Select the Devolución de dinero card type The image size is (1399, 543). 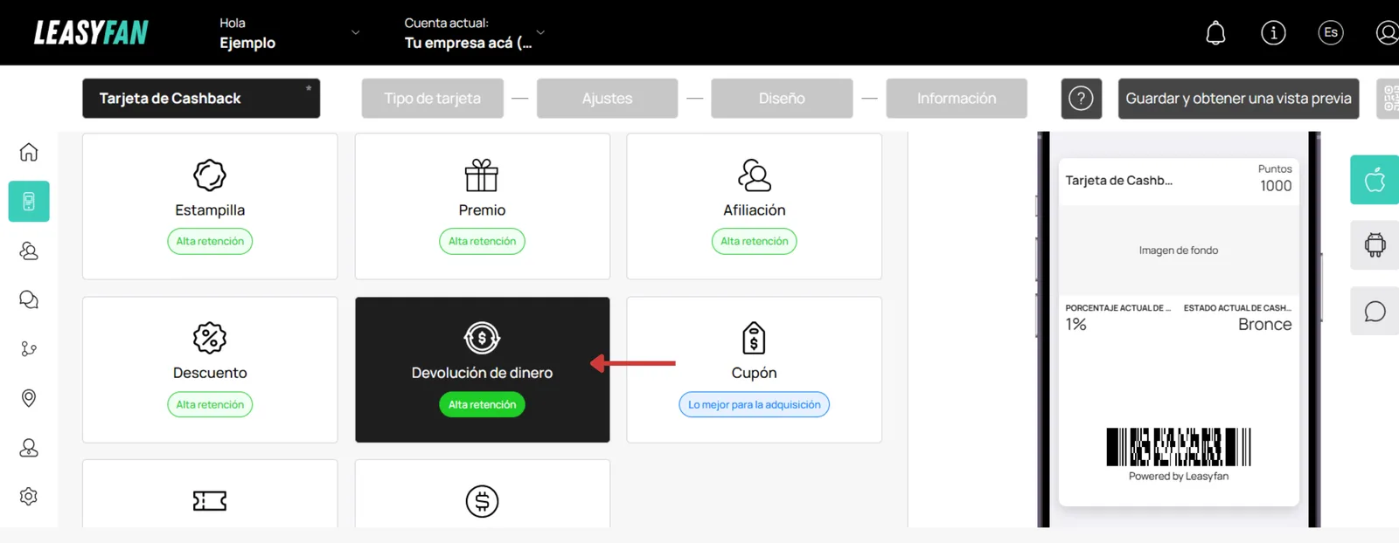coord(482,369)
